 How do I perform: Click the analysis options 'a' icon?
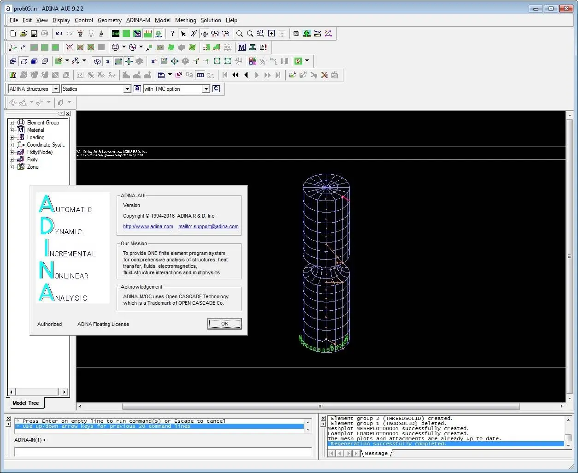tap(137, 89)
